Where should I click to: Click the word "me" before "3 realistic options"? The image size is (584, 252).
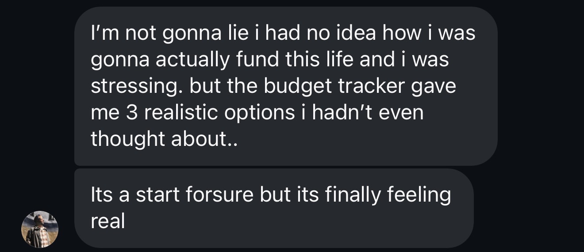(103, 113)
